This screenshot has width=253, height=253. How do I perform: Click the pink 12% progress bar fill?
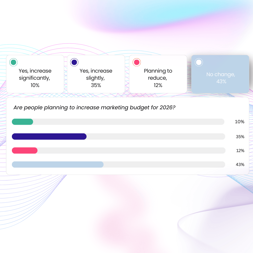coord(25,151)
